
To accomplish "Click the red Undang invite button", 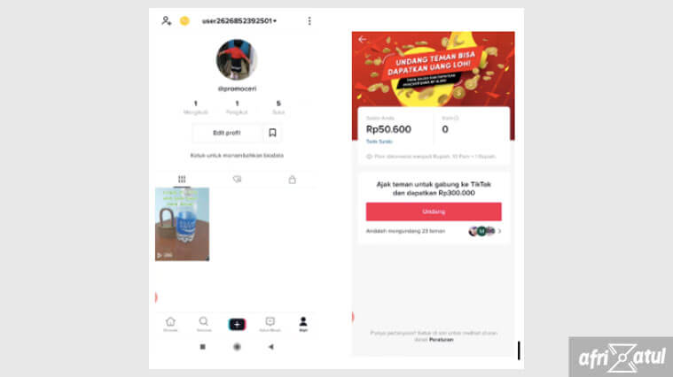I will tap(434, 212).
